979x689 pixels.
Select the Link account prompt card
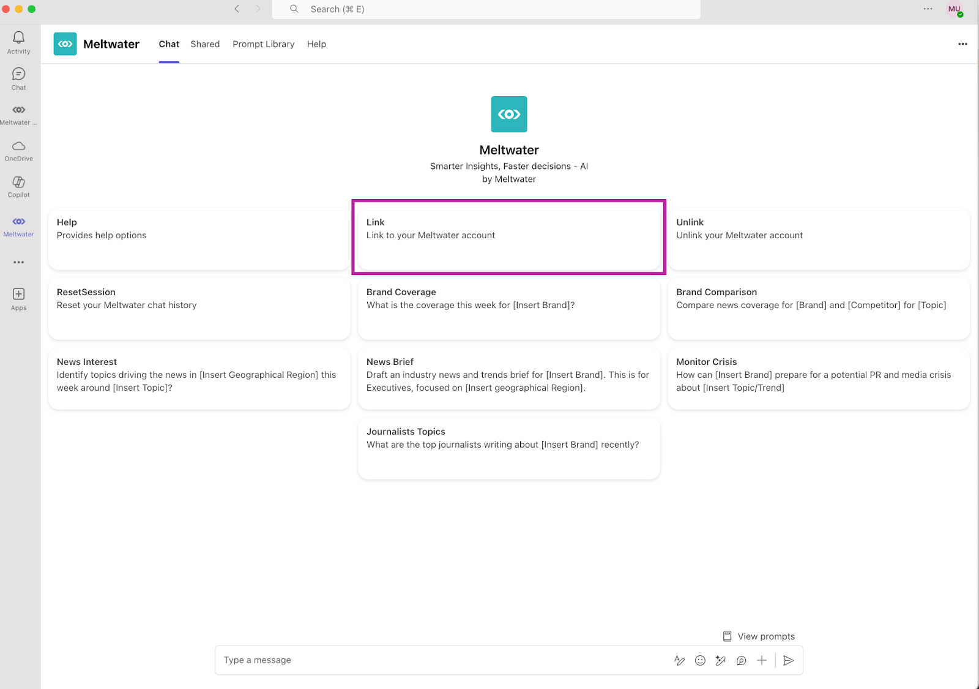click(509, 239)
